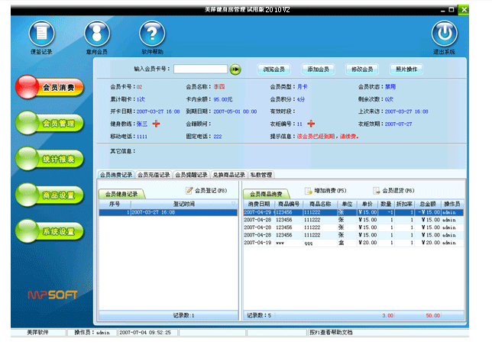492x345 pixels.
Task: Select the 2007-04-19 qqq consumption row
Action: (x=352, y=243)
